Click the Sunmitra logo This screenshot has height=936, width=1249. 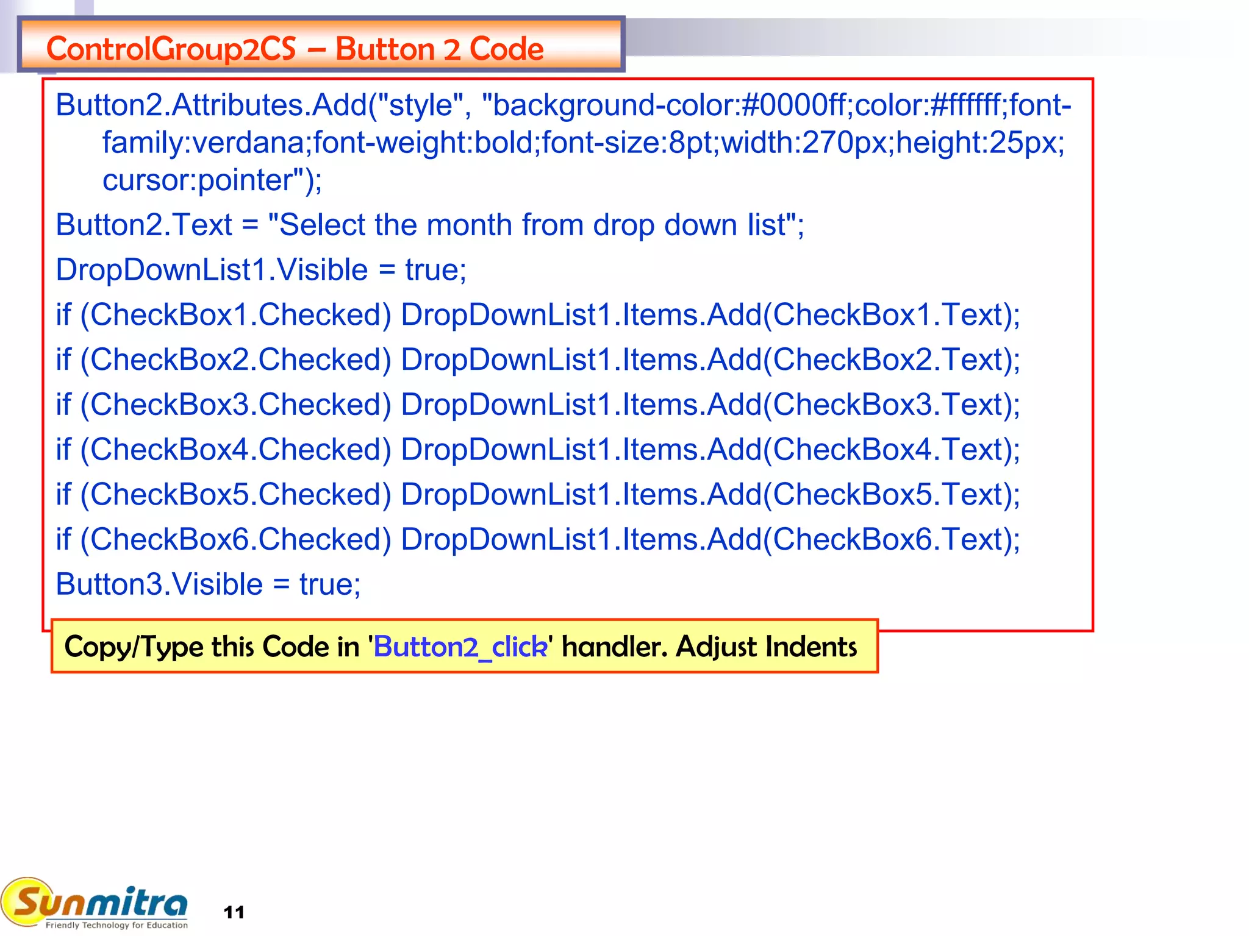tap(98, 901)
